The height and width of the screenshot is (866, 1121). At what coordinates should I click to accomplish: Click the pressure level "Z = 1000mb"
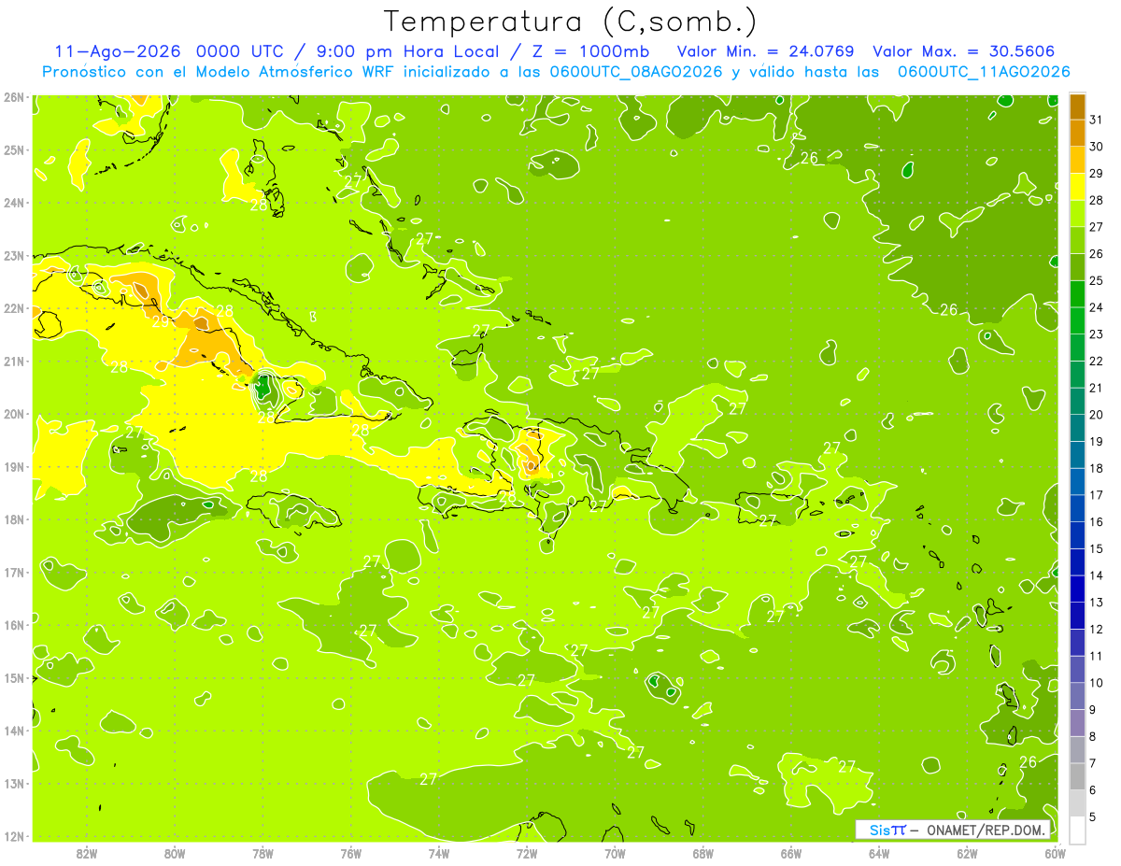[x=590, y=51]
